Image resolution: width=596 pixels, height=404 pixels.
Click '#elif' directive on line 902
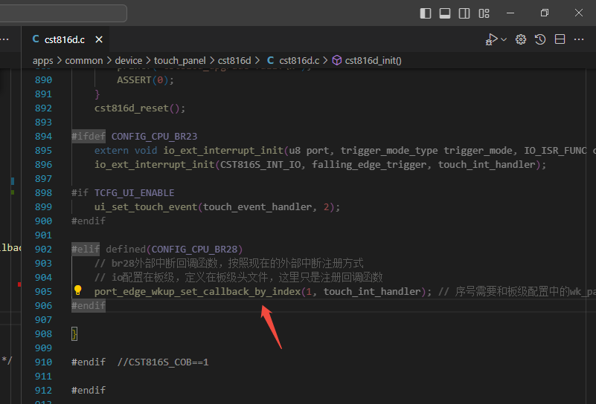86,250
